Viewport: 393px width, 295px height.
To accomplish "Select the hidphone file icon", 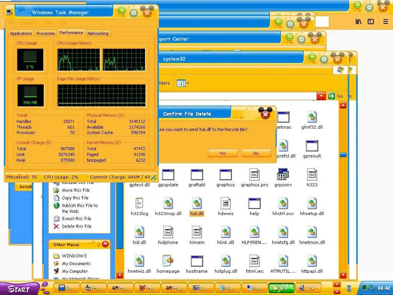I will pyautogui.click(x=168, y=232).
